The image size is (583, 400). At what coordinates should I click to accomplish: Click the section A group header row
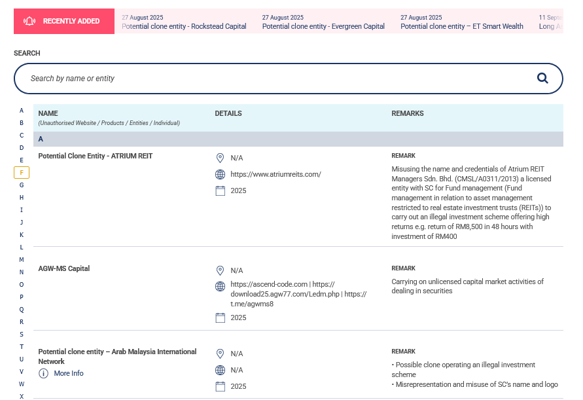tap(298, 139)
